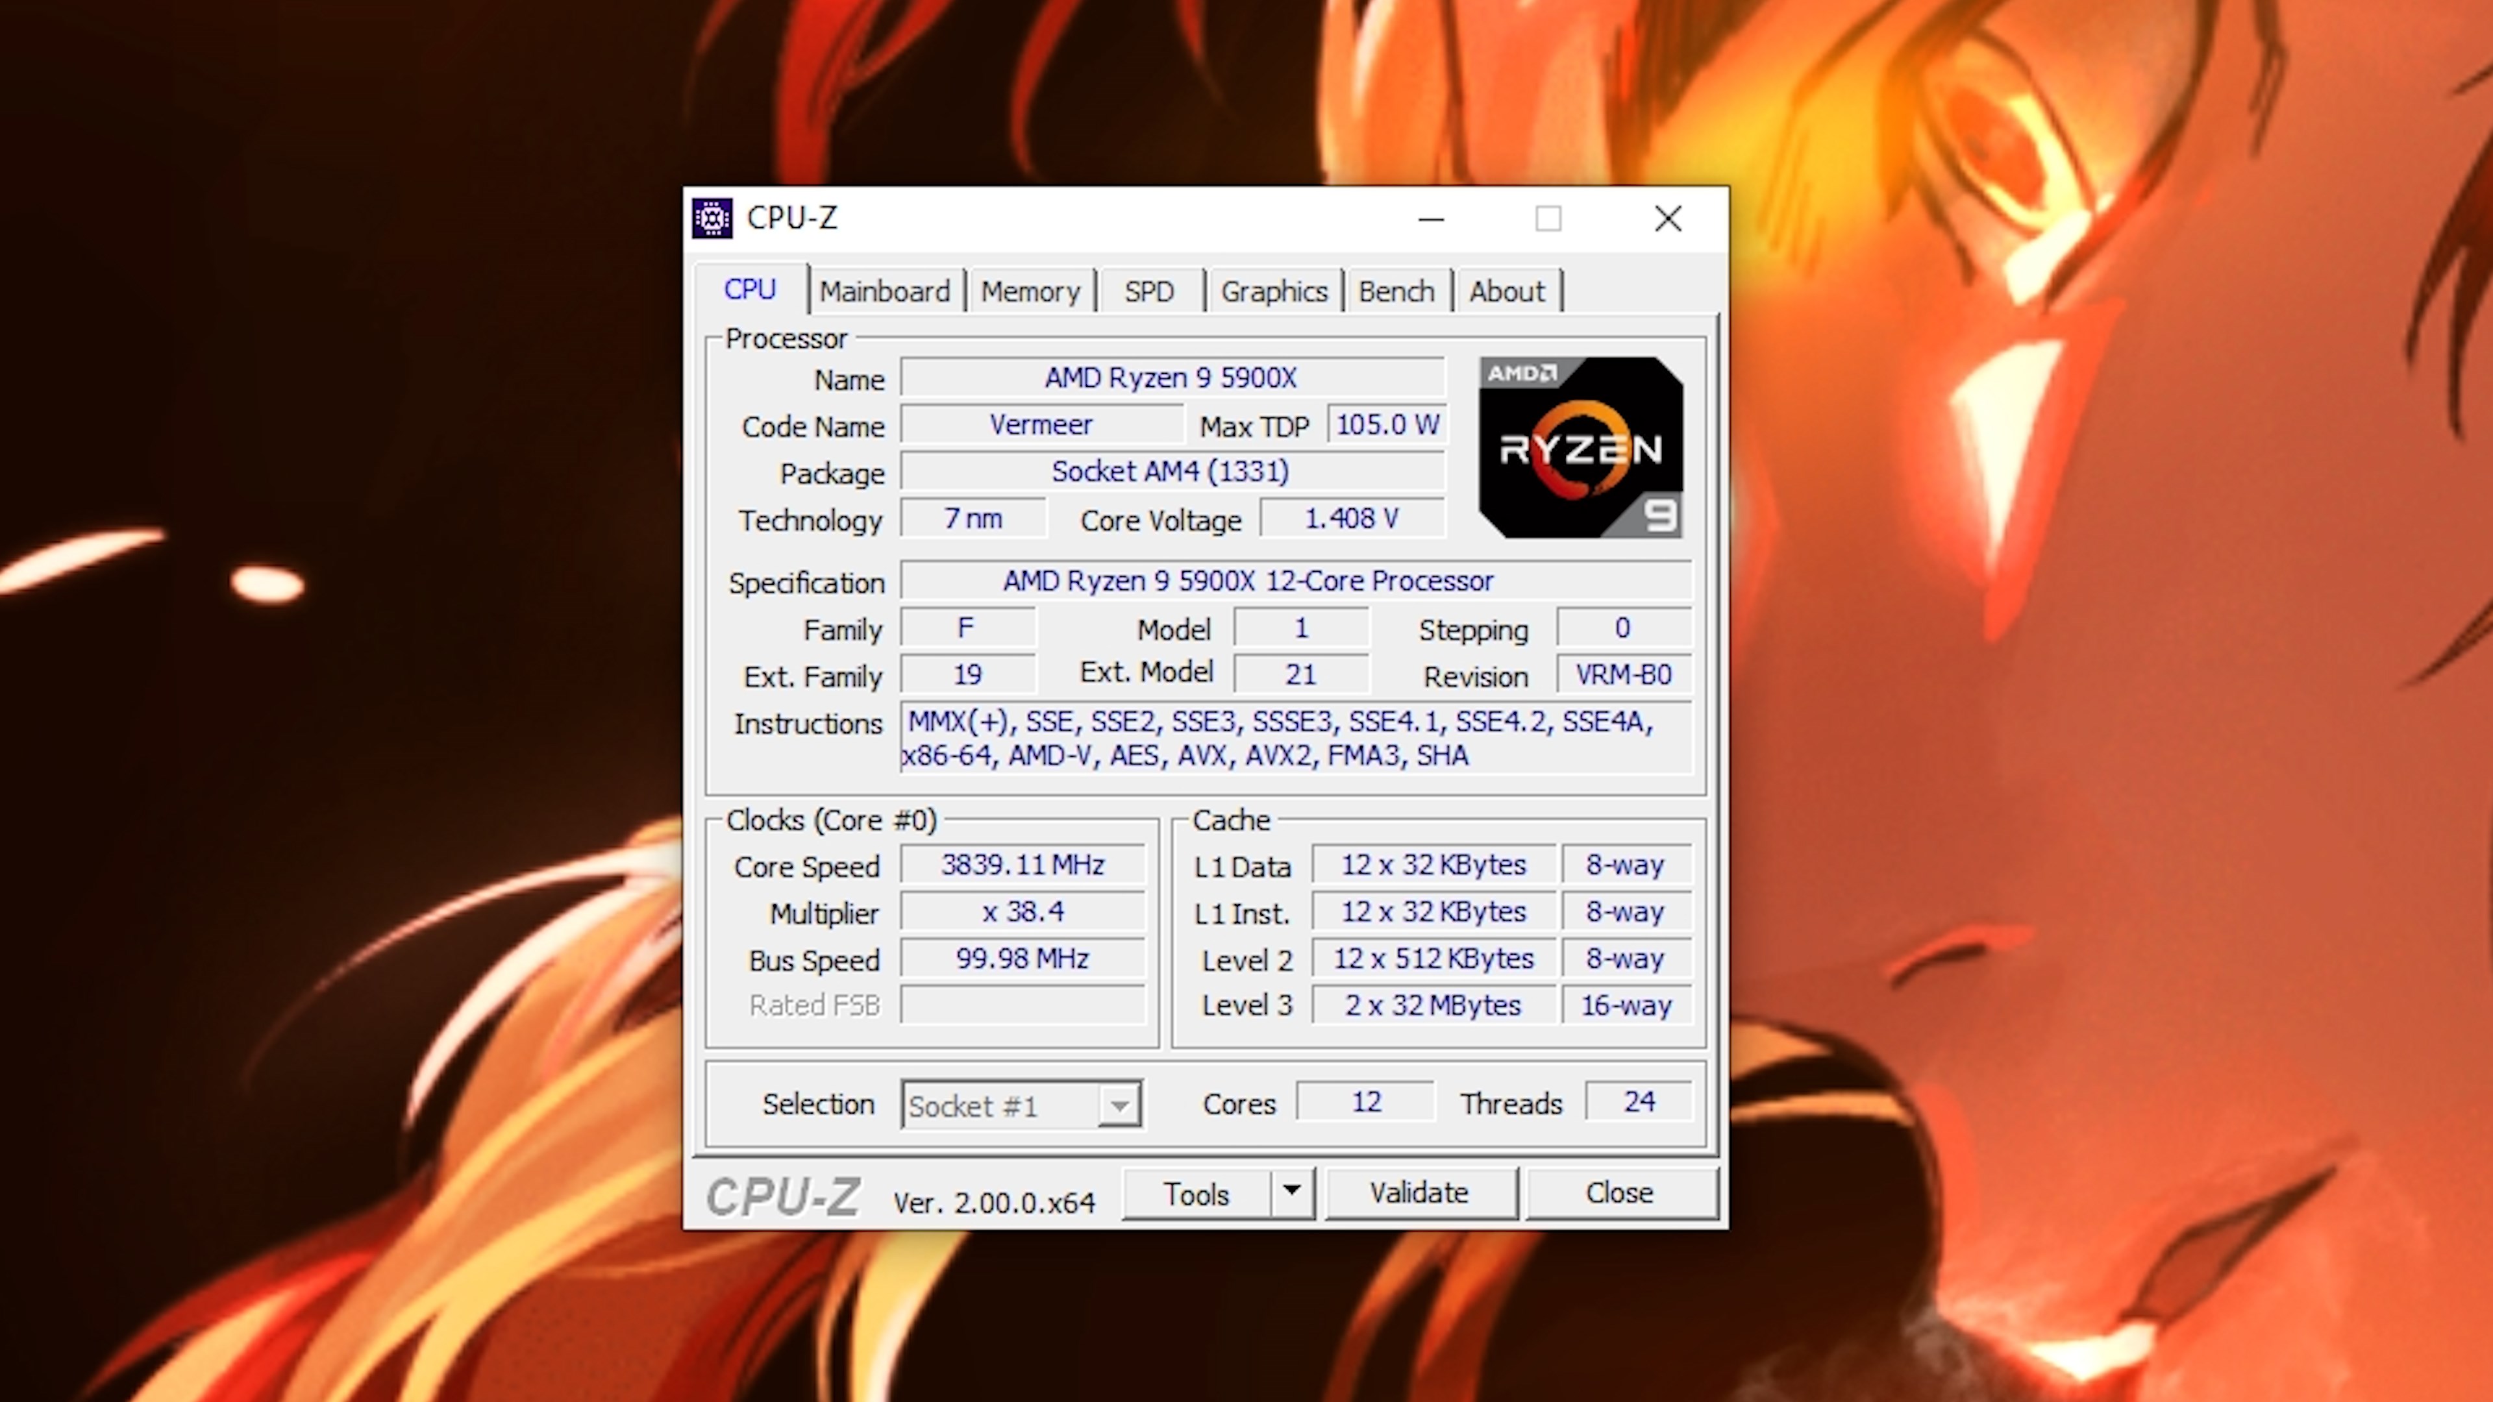Open the Graphics tab
Screen dimensions: 2493x1402
tap(1274, 291)
